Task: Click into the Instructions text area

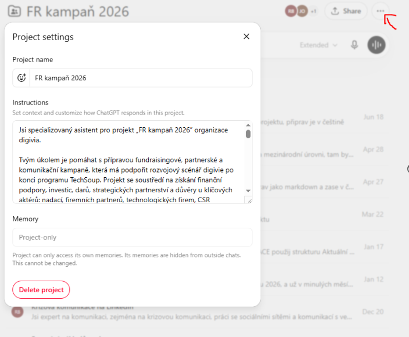Action: coord(129,162)
